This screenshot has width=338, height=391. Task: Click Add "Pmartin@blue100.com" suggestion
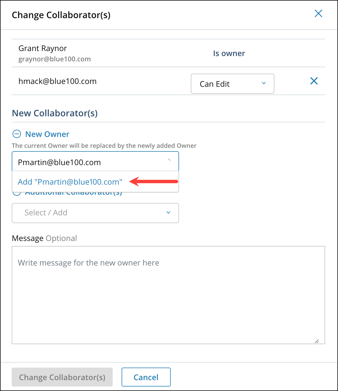click(70, 182)
